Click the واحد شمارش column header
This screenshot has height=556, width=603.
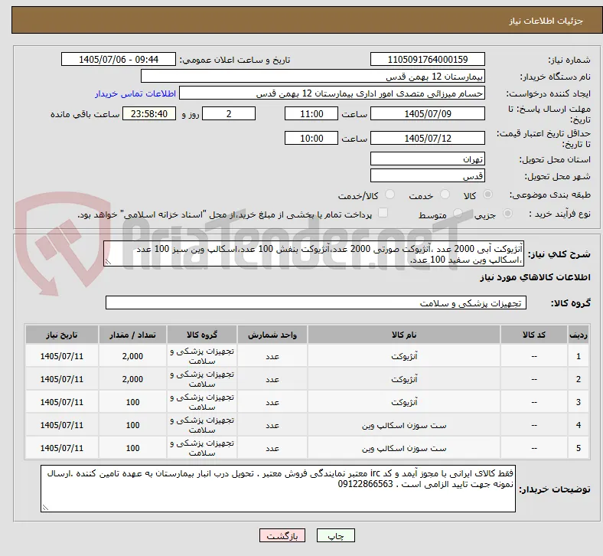click(x=272, y=335)
